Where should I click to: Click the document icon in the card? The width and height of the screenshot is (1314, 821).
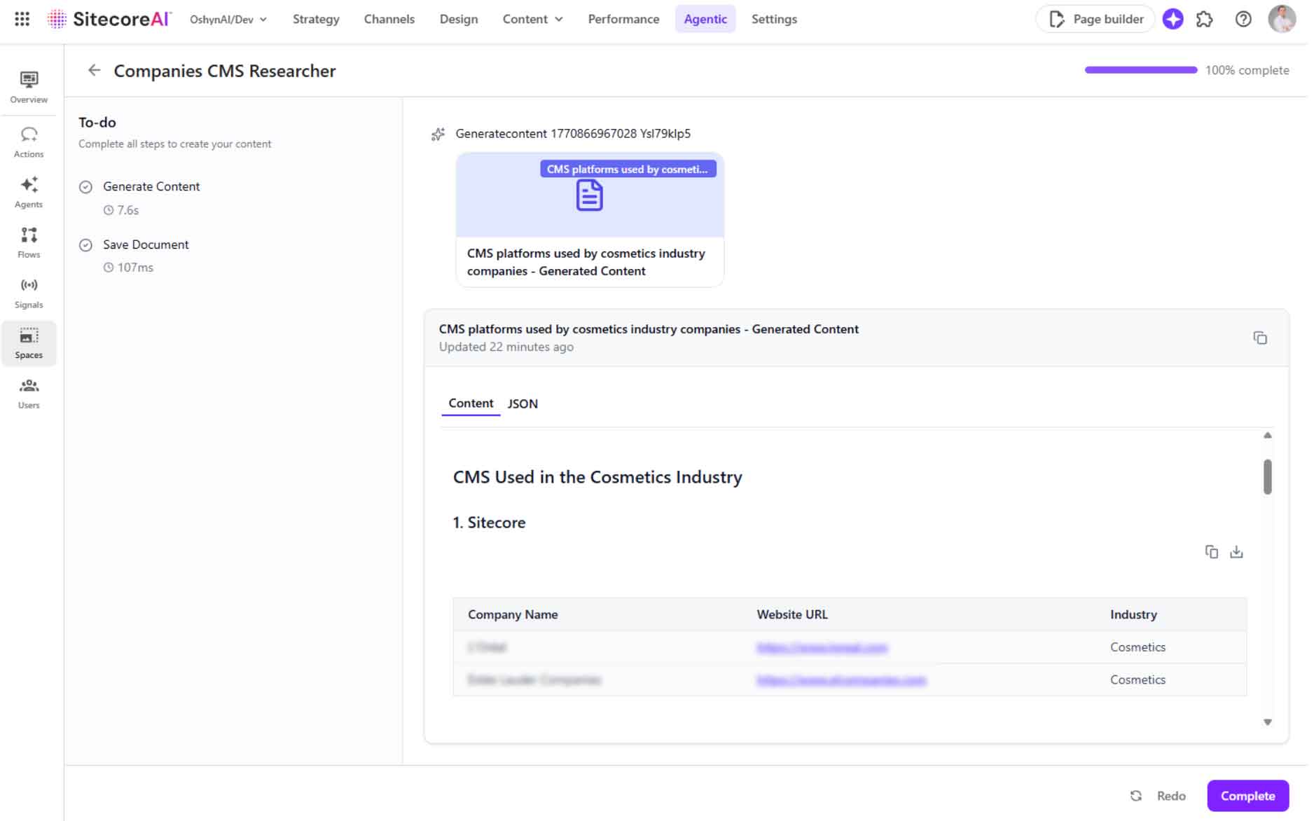tap(589, 195)
